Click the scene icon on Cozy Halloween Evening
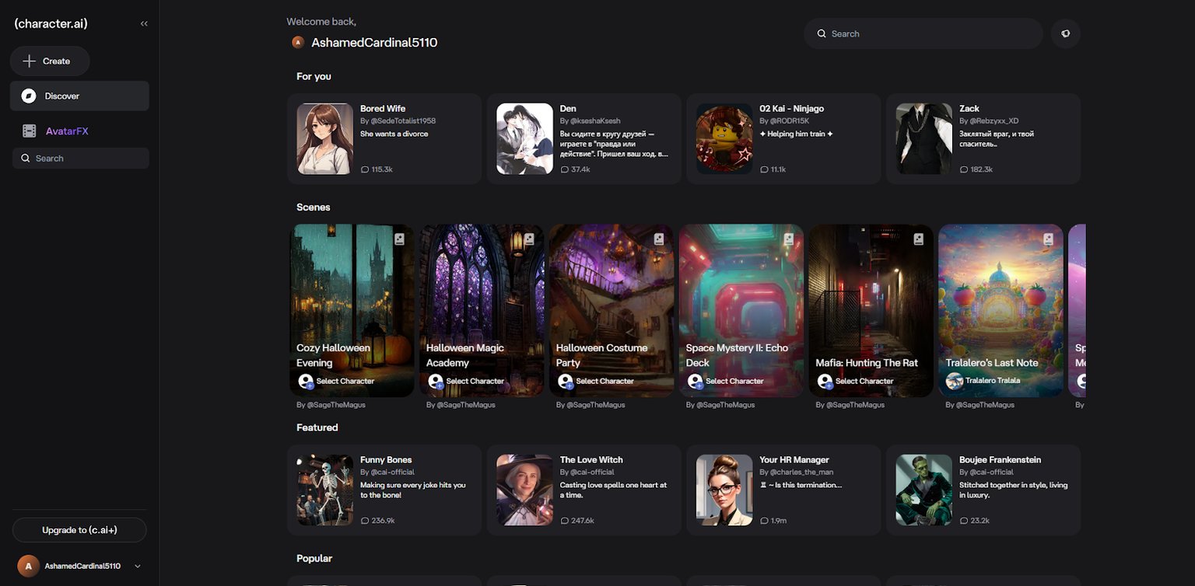This screenshot has height=586, width=1195. click(x=399, y=239)
